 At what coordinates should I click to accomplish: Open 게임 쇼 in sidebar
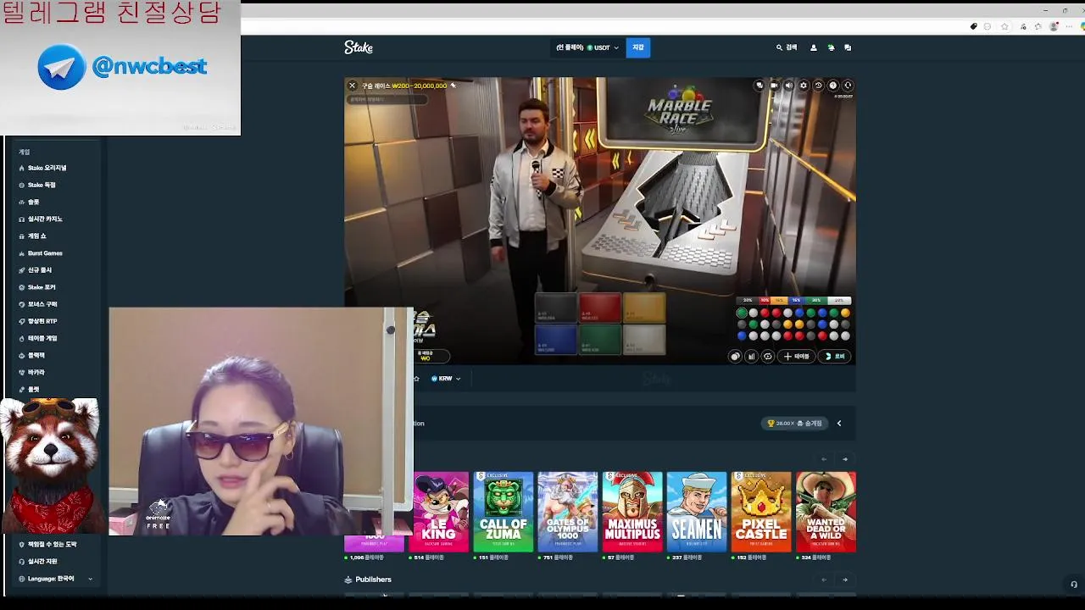[x=36, y=236]
